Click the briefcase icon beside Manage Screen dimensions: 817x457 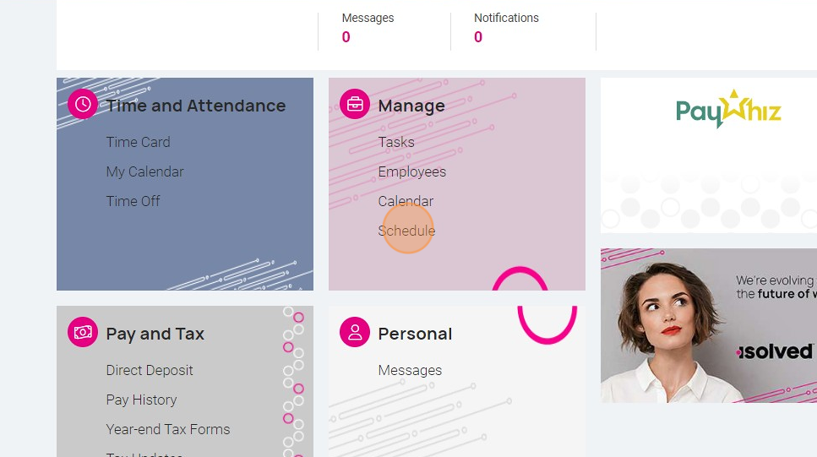coord(355,104)
